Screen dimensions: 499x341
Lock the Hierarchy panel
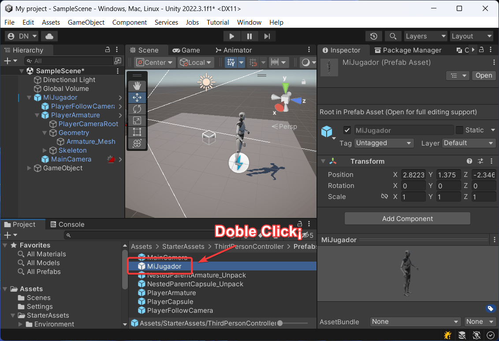pos(108,50)
